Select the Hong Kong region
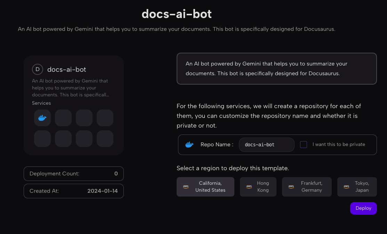Image resolution: width=387 pixels, height=234 pixels. coord(258,187)
